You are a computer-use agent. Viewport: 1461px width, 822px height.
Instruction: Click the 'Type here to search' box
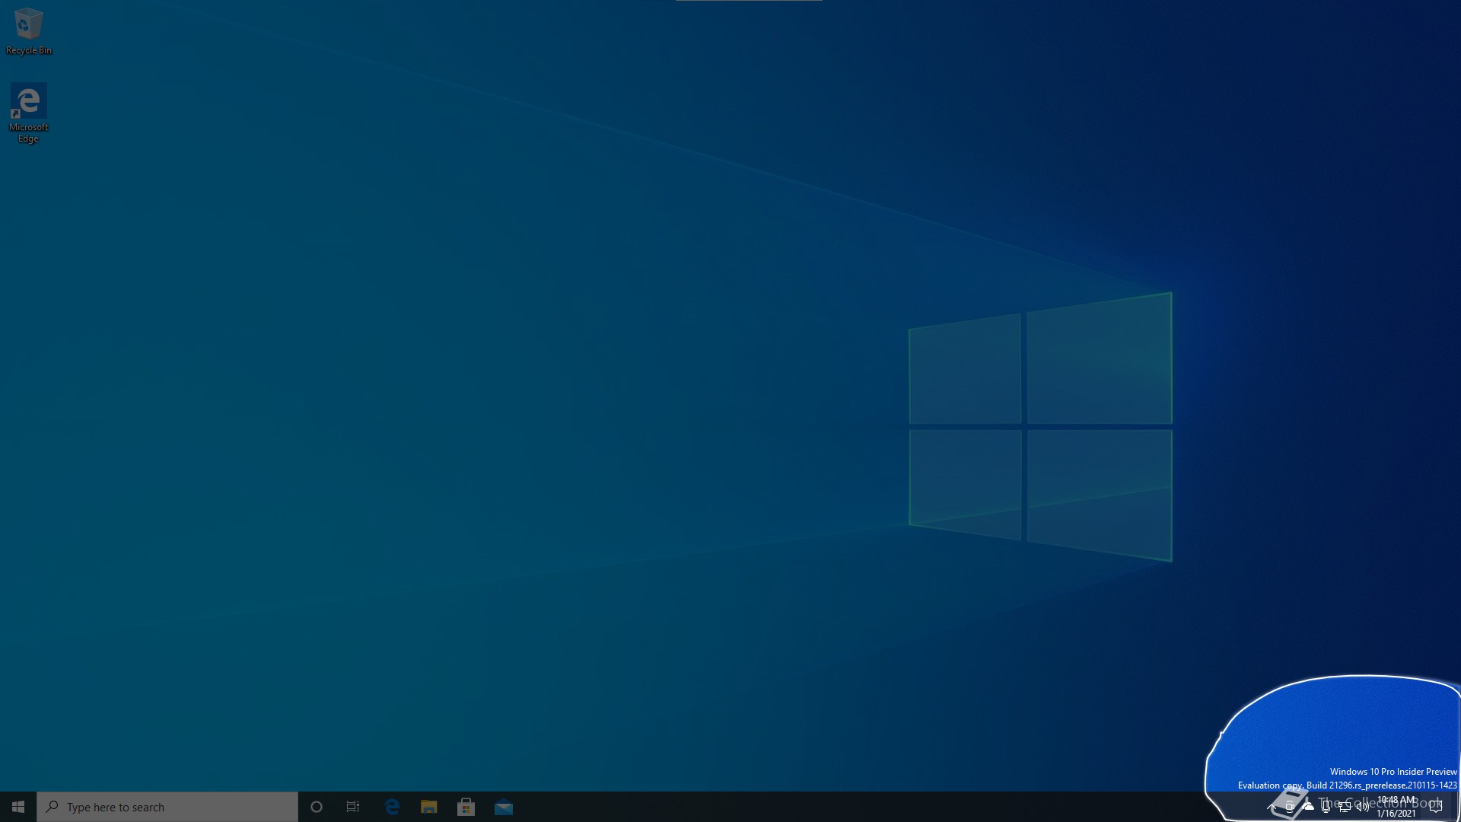pyautogui.click(x=167, y=807)
